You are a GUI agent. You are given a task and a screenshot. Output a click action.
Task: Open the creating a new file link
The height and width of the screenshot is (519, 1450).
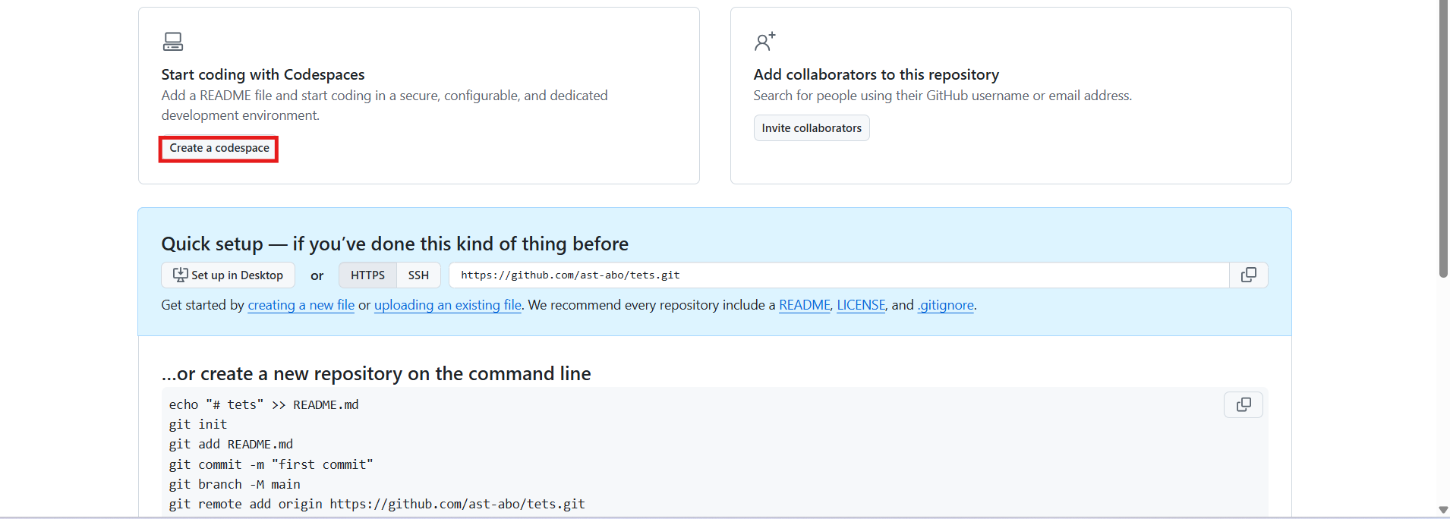click(301, 305)
